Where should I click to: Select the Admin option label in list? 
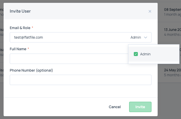(145, 54)
